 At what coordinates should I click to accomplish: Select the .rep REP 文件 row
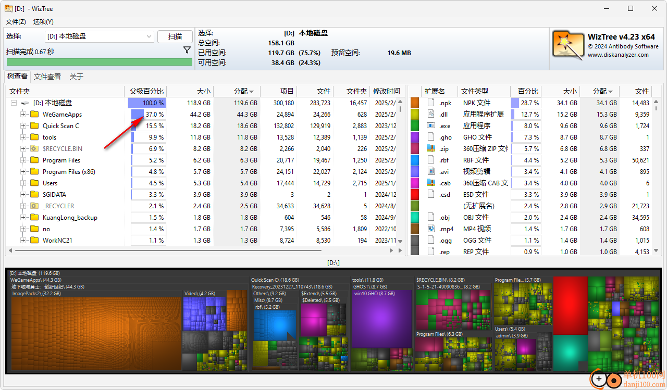coord(530,251)
